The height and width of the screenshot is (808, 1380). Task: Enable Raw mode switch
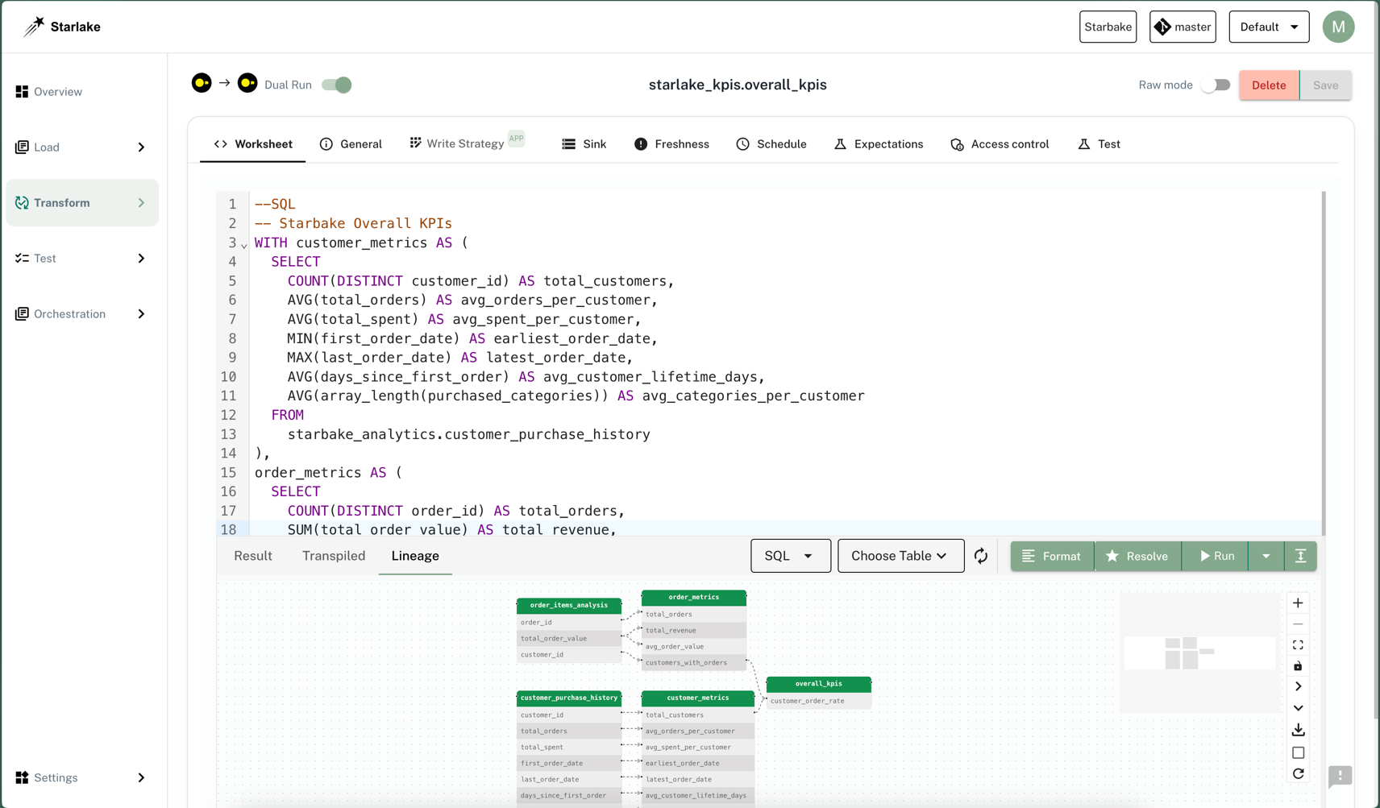[x=1216, y=85]
